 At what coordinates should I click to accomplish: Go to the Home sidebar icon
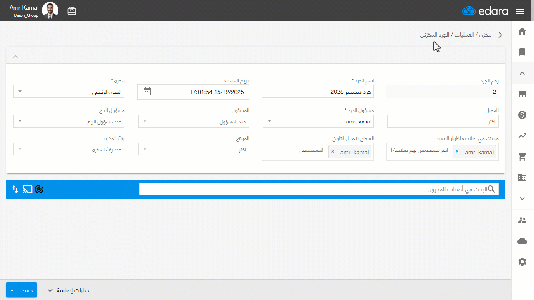coord(522,31)
